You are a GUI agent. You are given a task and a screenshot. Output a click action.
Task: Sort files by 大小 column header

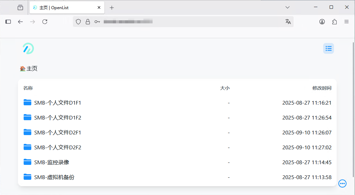224,88
